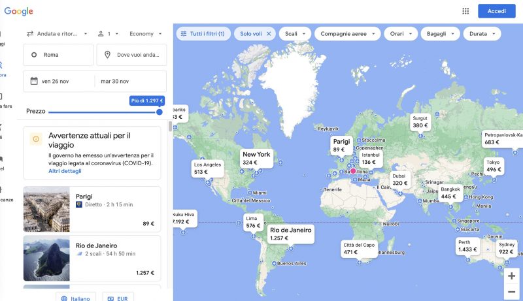This screenshot has height=301, width=523.
Task: Click the travel warning info icon
Action: pos(36,139)
